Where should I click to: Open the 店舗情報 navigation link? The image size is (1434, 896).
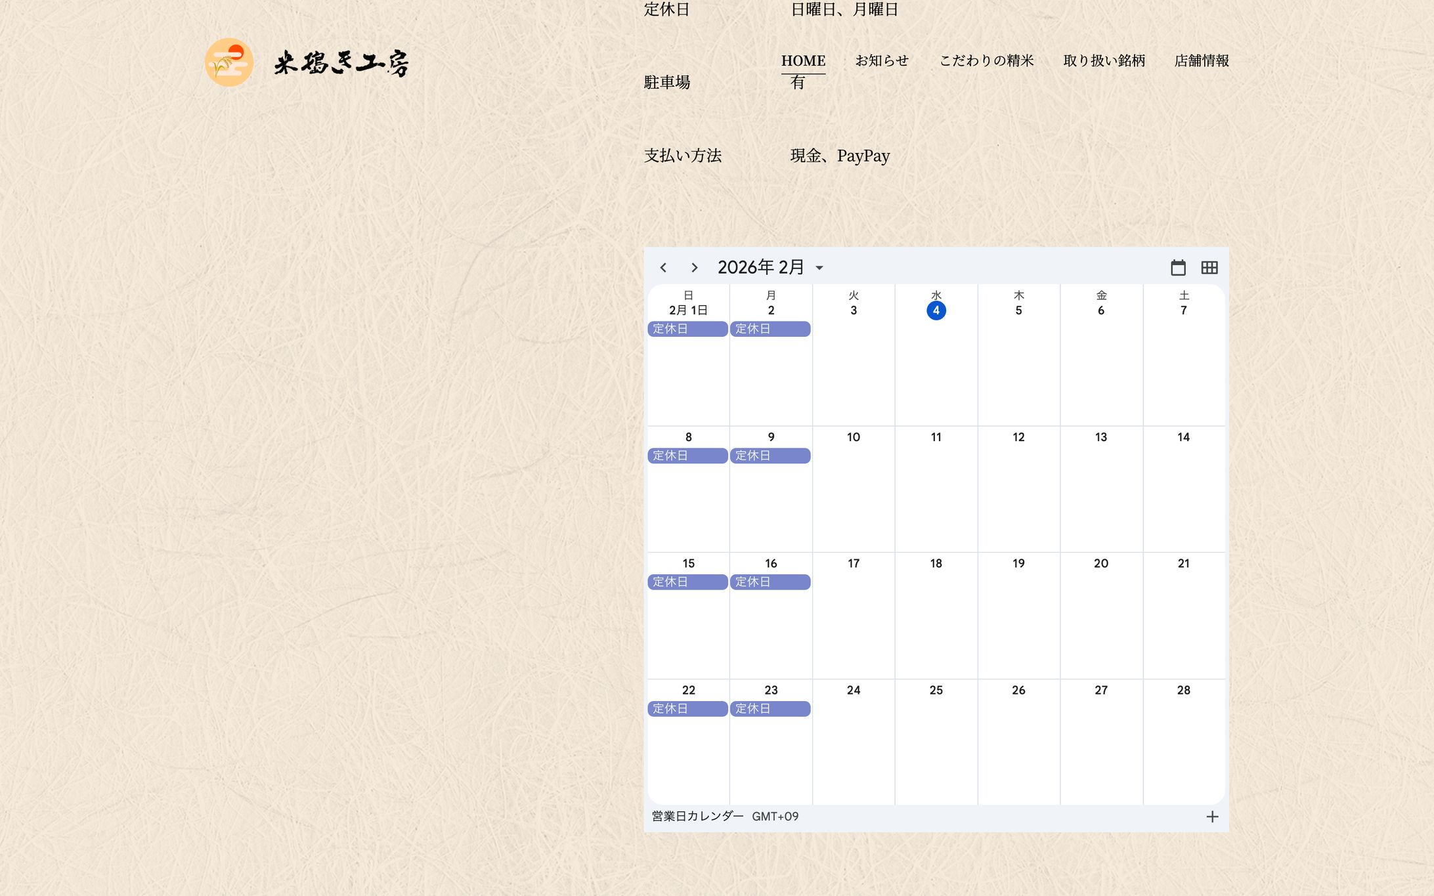pyautogui.click(x=1201, y=60)
